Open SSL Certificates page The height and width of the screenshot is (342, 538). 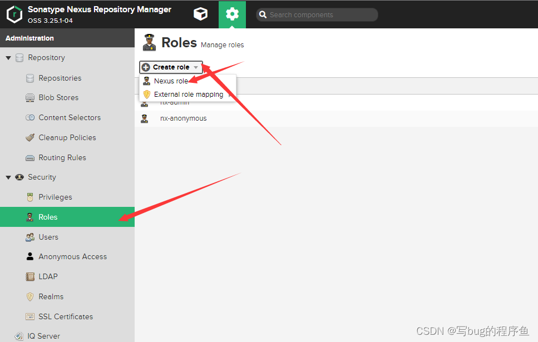[66, 316]
